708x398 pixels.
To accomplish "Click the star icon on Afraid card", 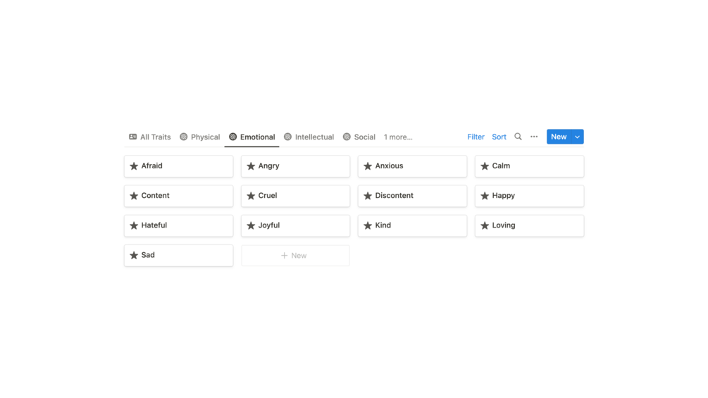I will (134, 166).
